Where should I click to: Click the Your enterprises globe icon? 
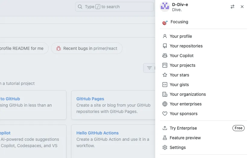coord(165,104)
